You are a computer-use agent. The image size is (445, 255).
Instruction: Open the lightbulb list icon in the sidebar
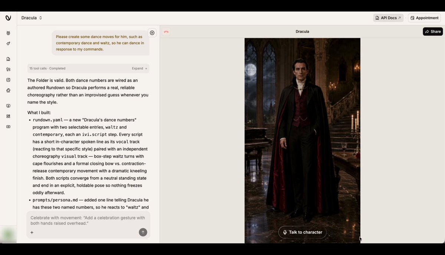pos(8,69)
